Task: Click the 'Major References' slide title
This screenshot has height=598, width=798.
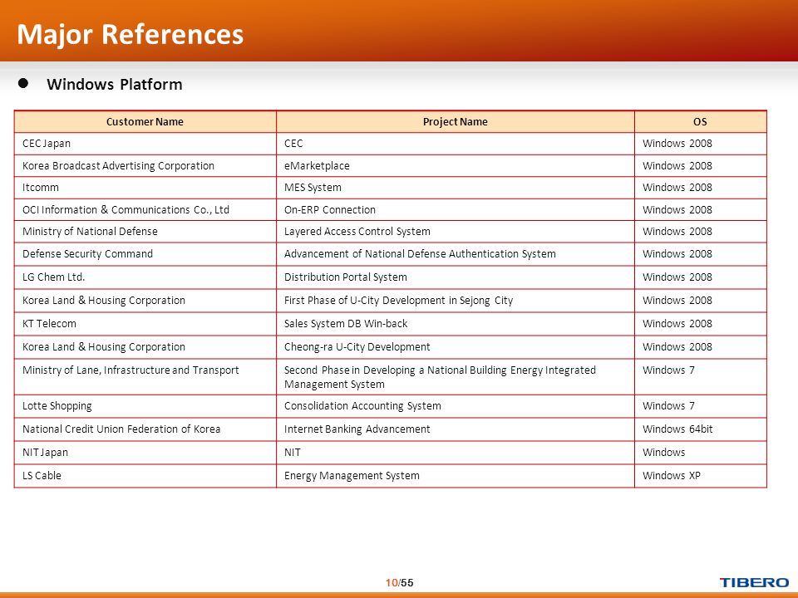Action: [131, 35]
